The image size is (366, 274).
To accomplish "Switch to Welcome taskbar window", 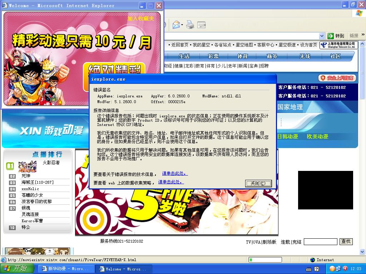I will (x=123, y=269).
